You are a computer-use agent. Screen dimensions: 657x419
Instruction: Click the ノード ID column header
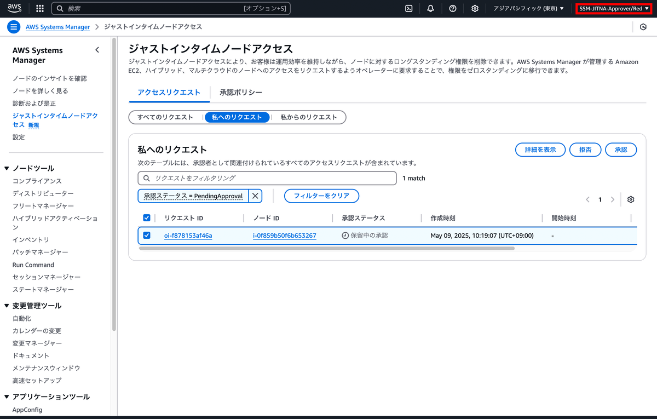click(267, 218)
